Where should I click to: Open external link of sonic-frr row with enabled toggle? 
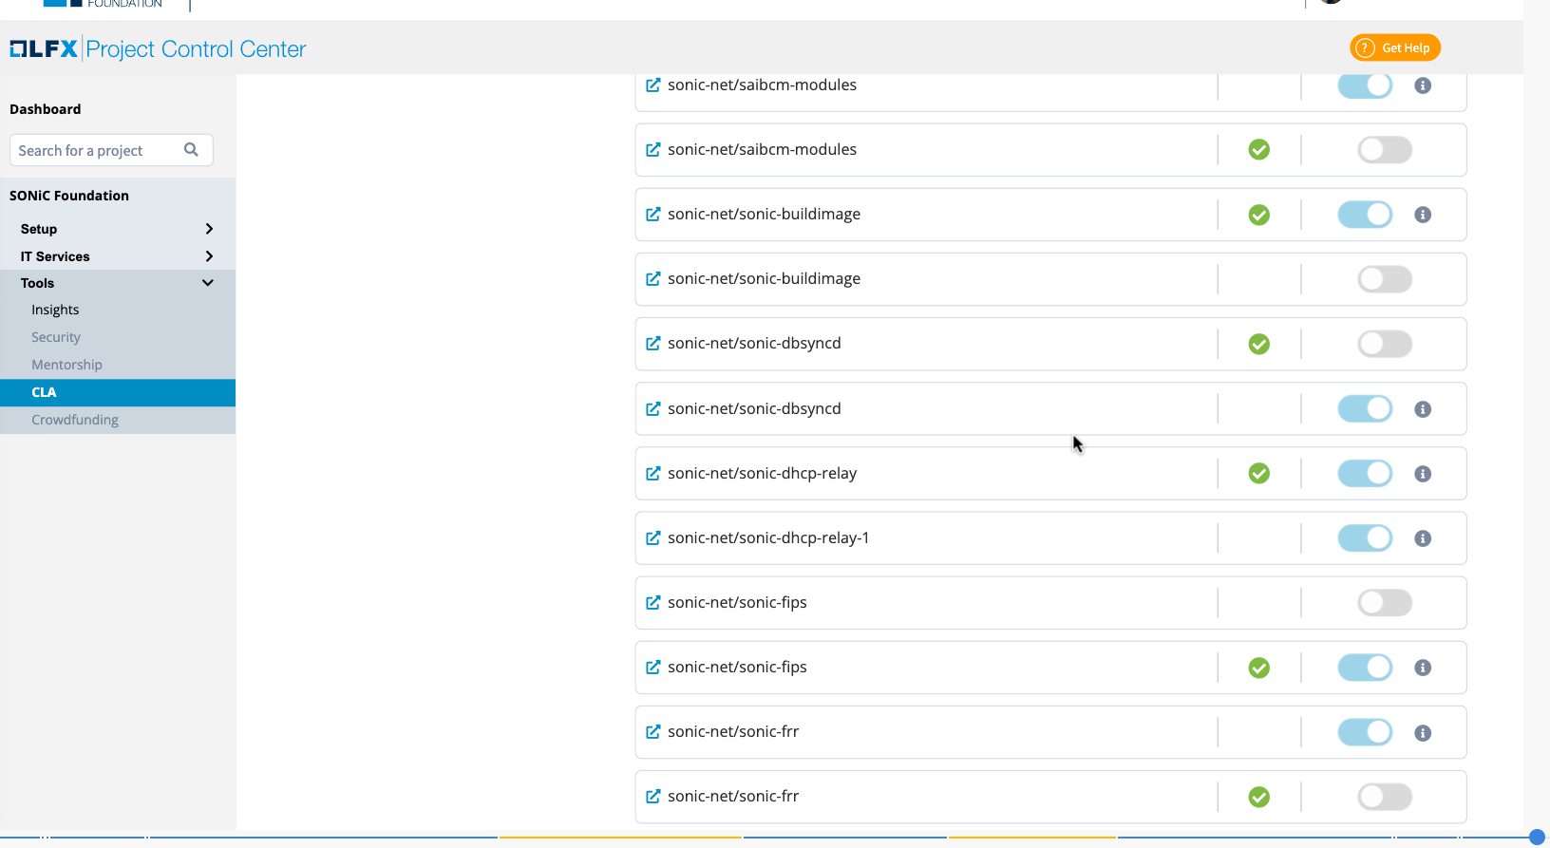point(653,732)
